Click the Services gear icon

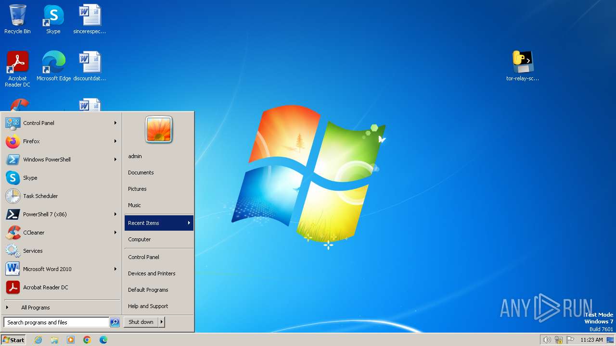pyautogui.click(x=13, y=251)
